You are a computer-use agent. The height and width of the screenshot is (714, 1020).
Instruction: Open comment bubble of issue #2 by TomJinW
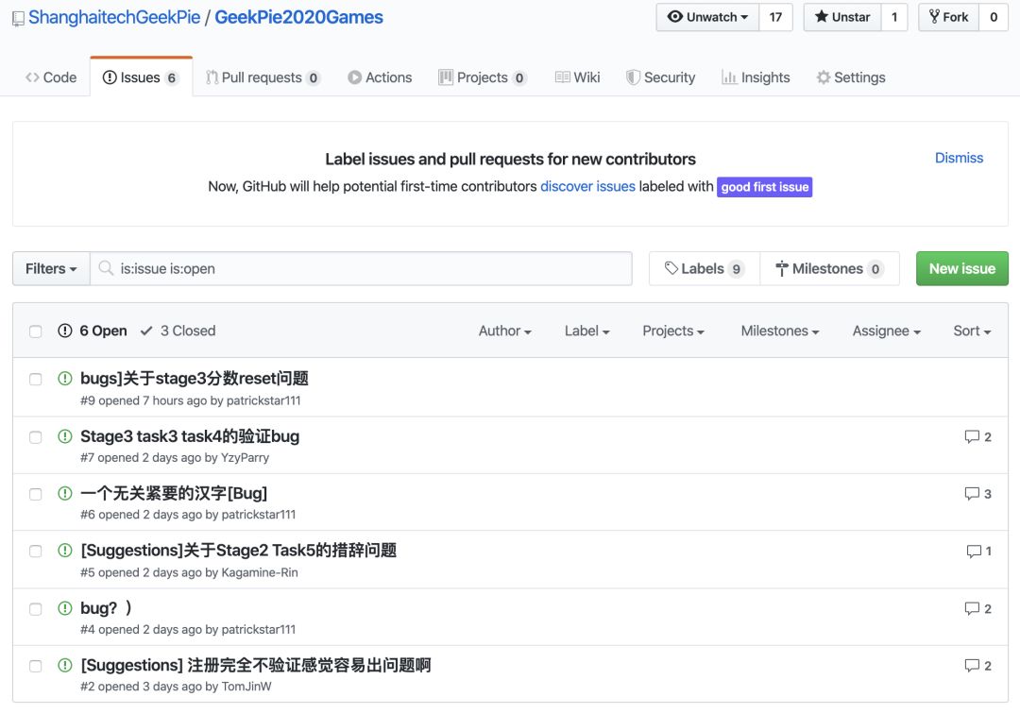coord(977,666)
